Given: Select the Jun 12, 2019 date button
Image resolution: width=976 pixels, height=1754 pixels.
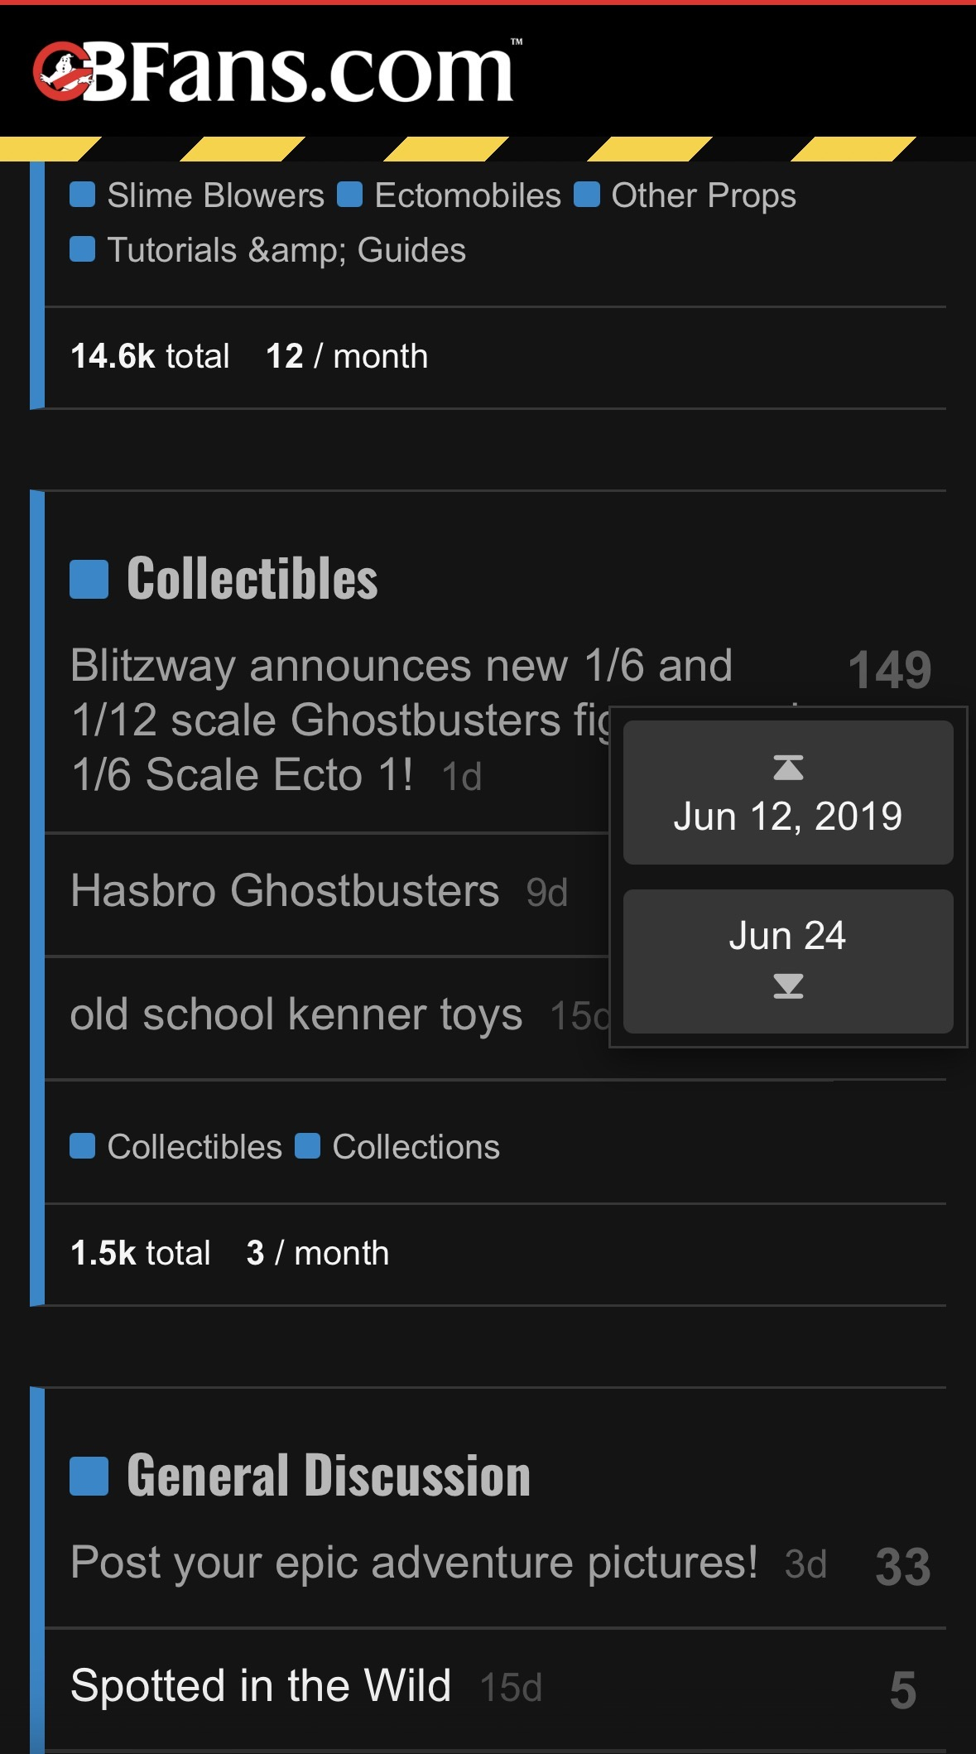Looking at the screenshot, I should point(788,793).
